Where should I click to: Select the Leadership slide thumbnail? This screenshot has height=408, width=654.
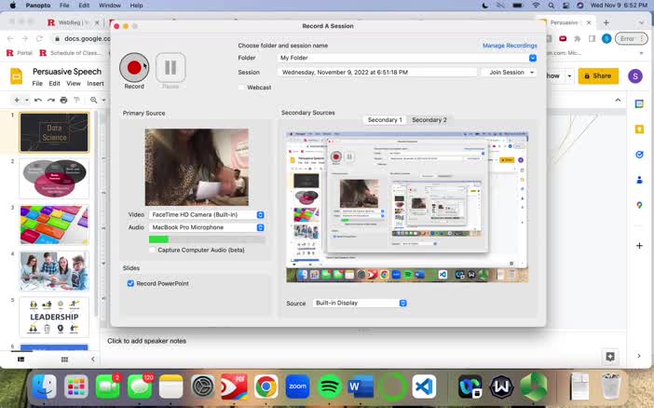click(x=54, y=317)
